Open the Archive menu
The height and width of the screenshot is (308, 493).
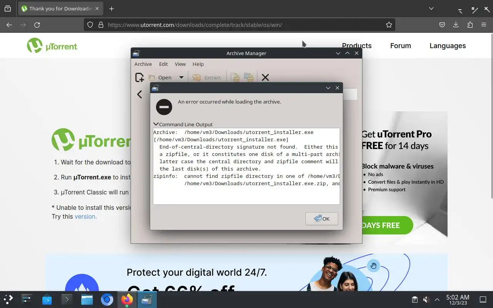click(x=143, y=64)
